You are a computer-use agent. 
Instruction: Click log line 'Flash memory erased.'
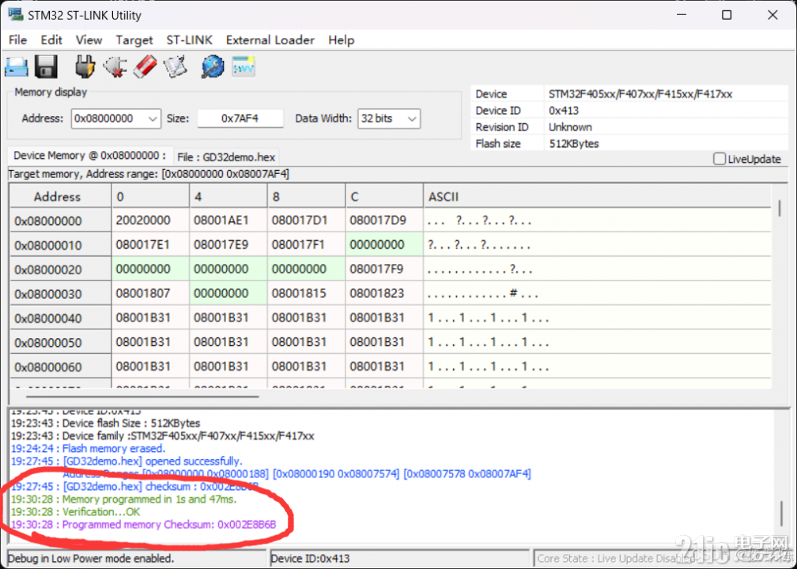tap(89, 449)
